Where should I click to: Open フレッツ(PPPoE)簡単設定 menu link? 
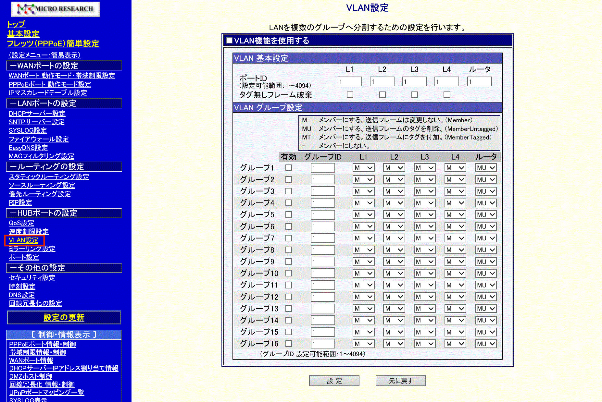point(53,43)
